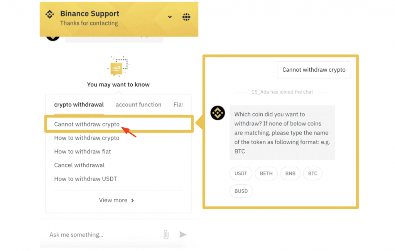Click the paperclip attachment icon

[x=166, y=234]
